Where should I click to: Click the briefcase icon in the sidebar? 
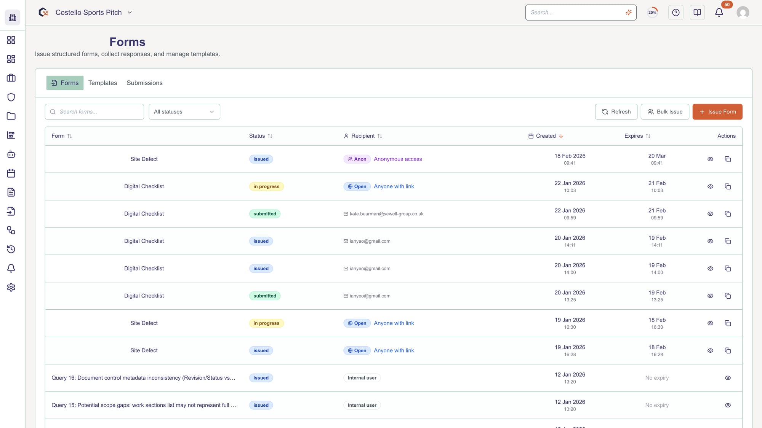point(11,78)
